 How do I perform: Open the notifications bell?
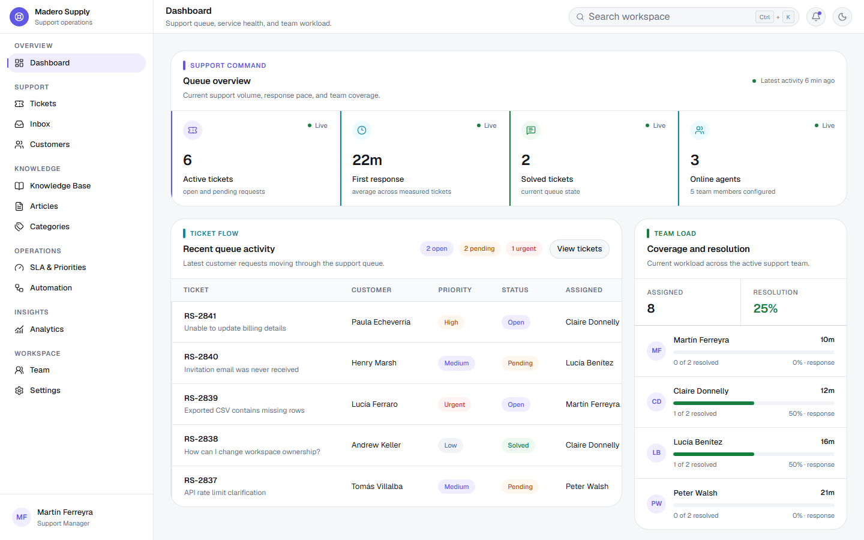[x=816, y=17]
